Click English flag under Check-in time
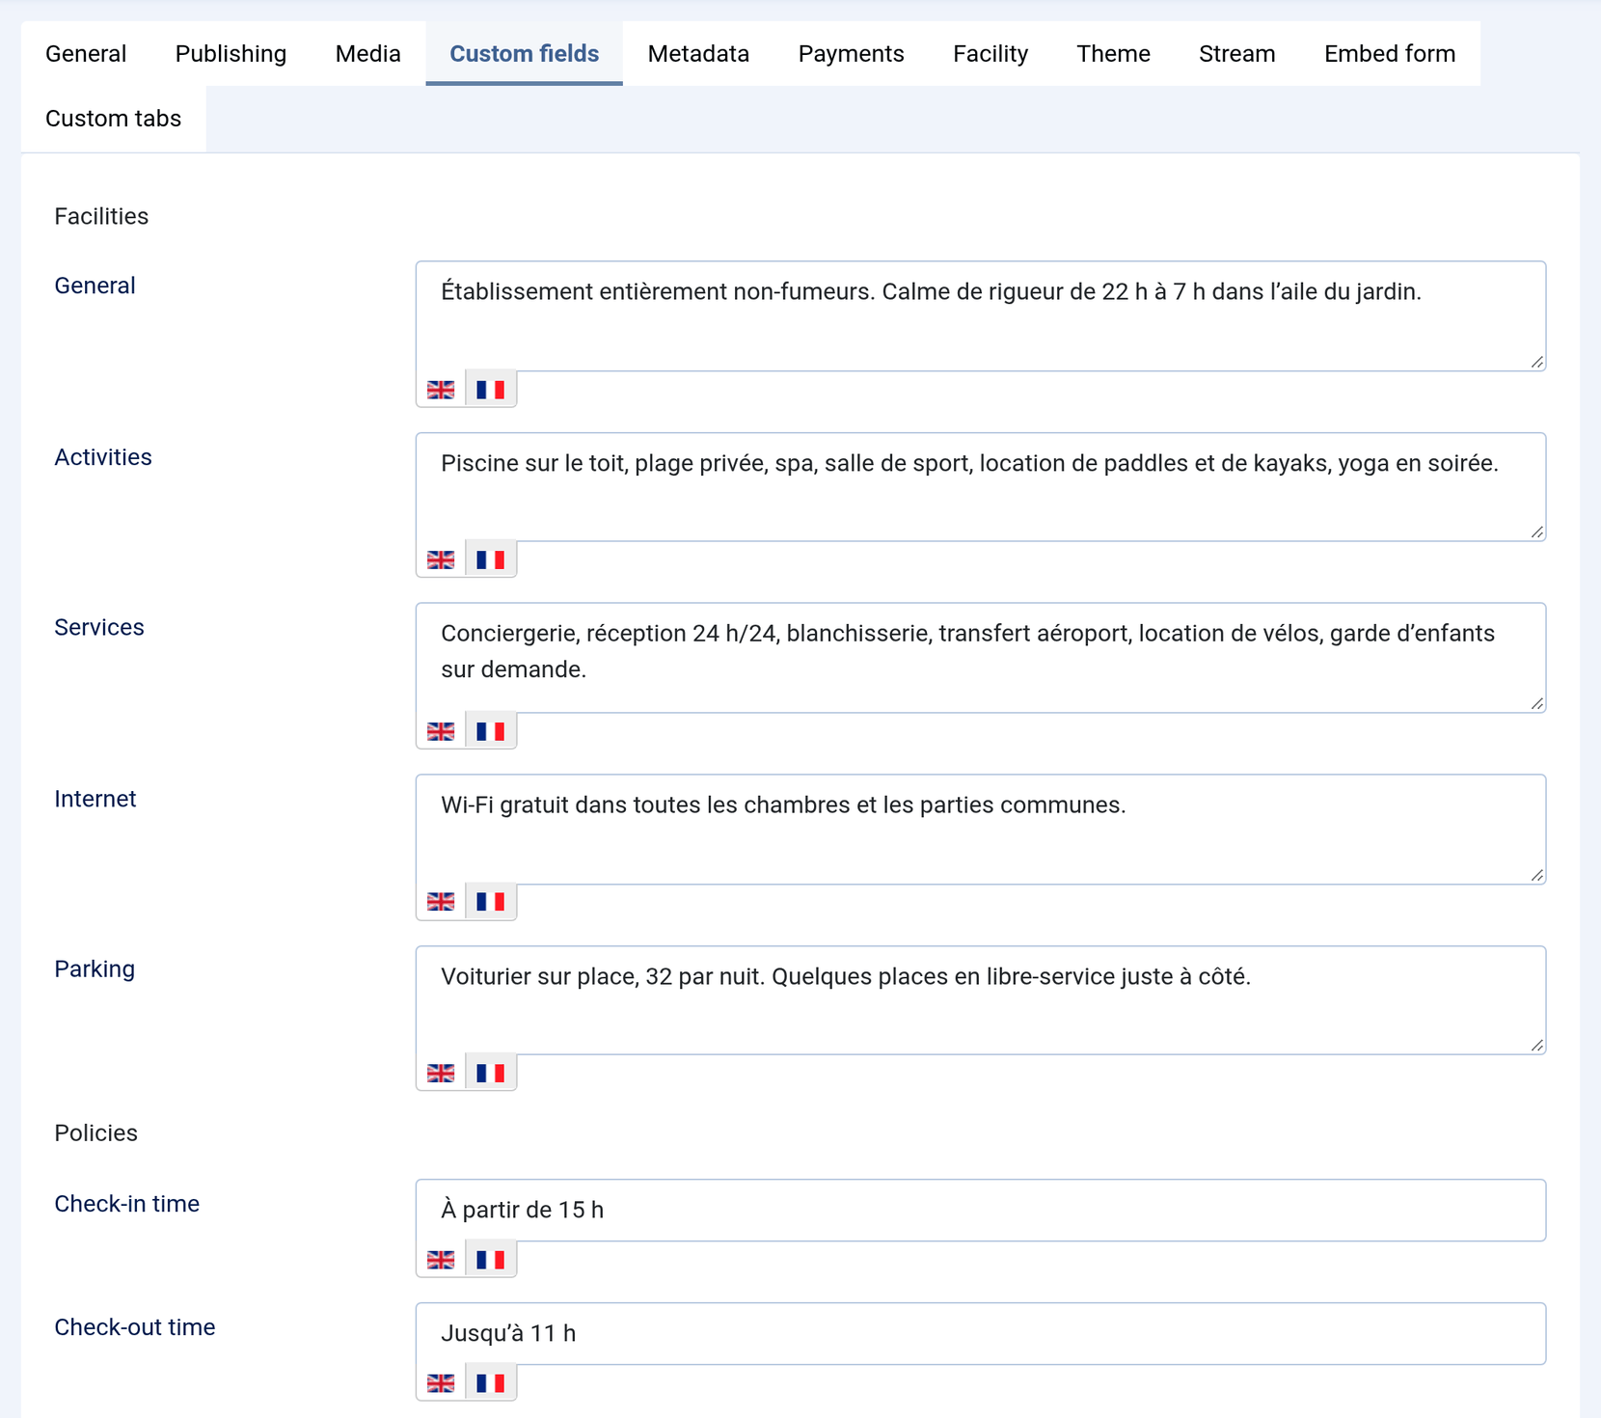1601x1418 pixels. (x=441, y=1260)
